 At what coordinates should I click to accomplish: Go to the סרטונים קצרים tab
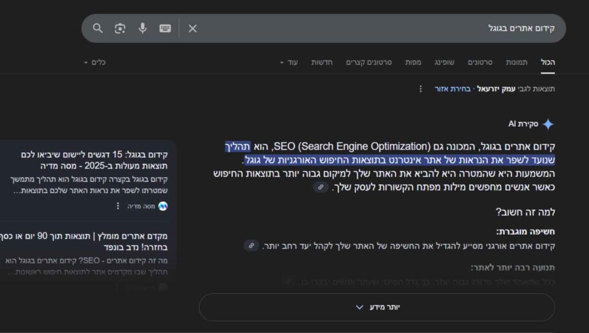click(x=369, y=62)
